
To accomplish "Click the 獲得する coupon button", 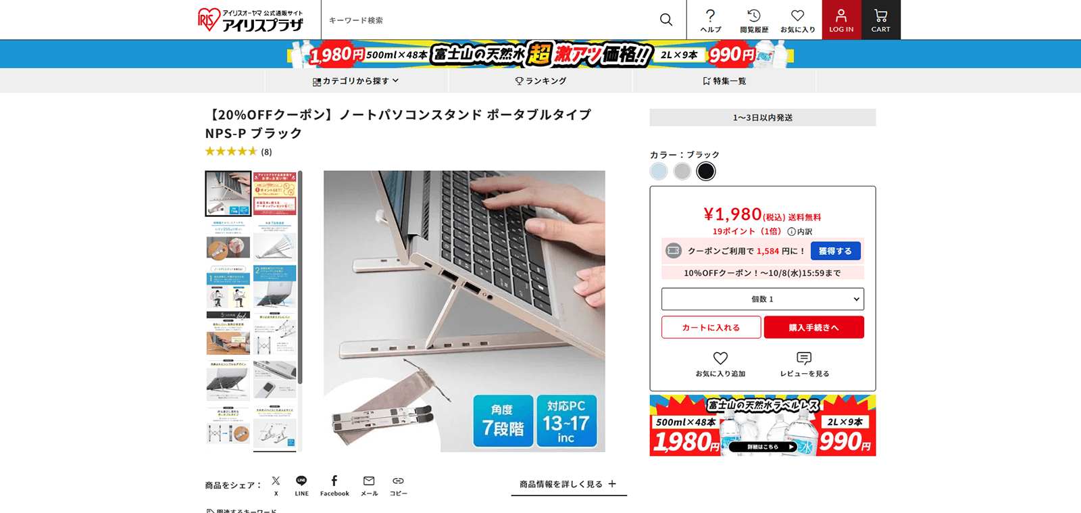I will (836, 251).
